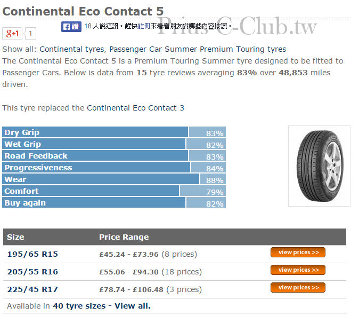
Task: Open the 195/65 R15 size link
Action: pyautogui.click(x=32, y=254)
